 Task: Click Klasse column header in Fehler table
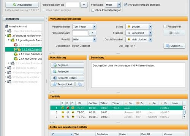tap(174, 134)
